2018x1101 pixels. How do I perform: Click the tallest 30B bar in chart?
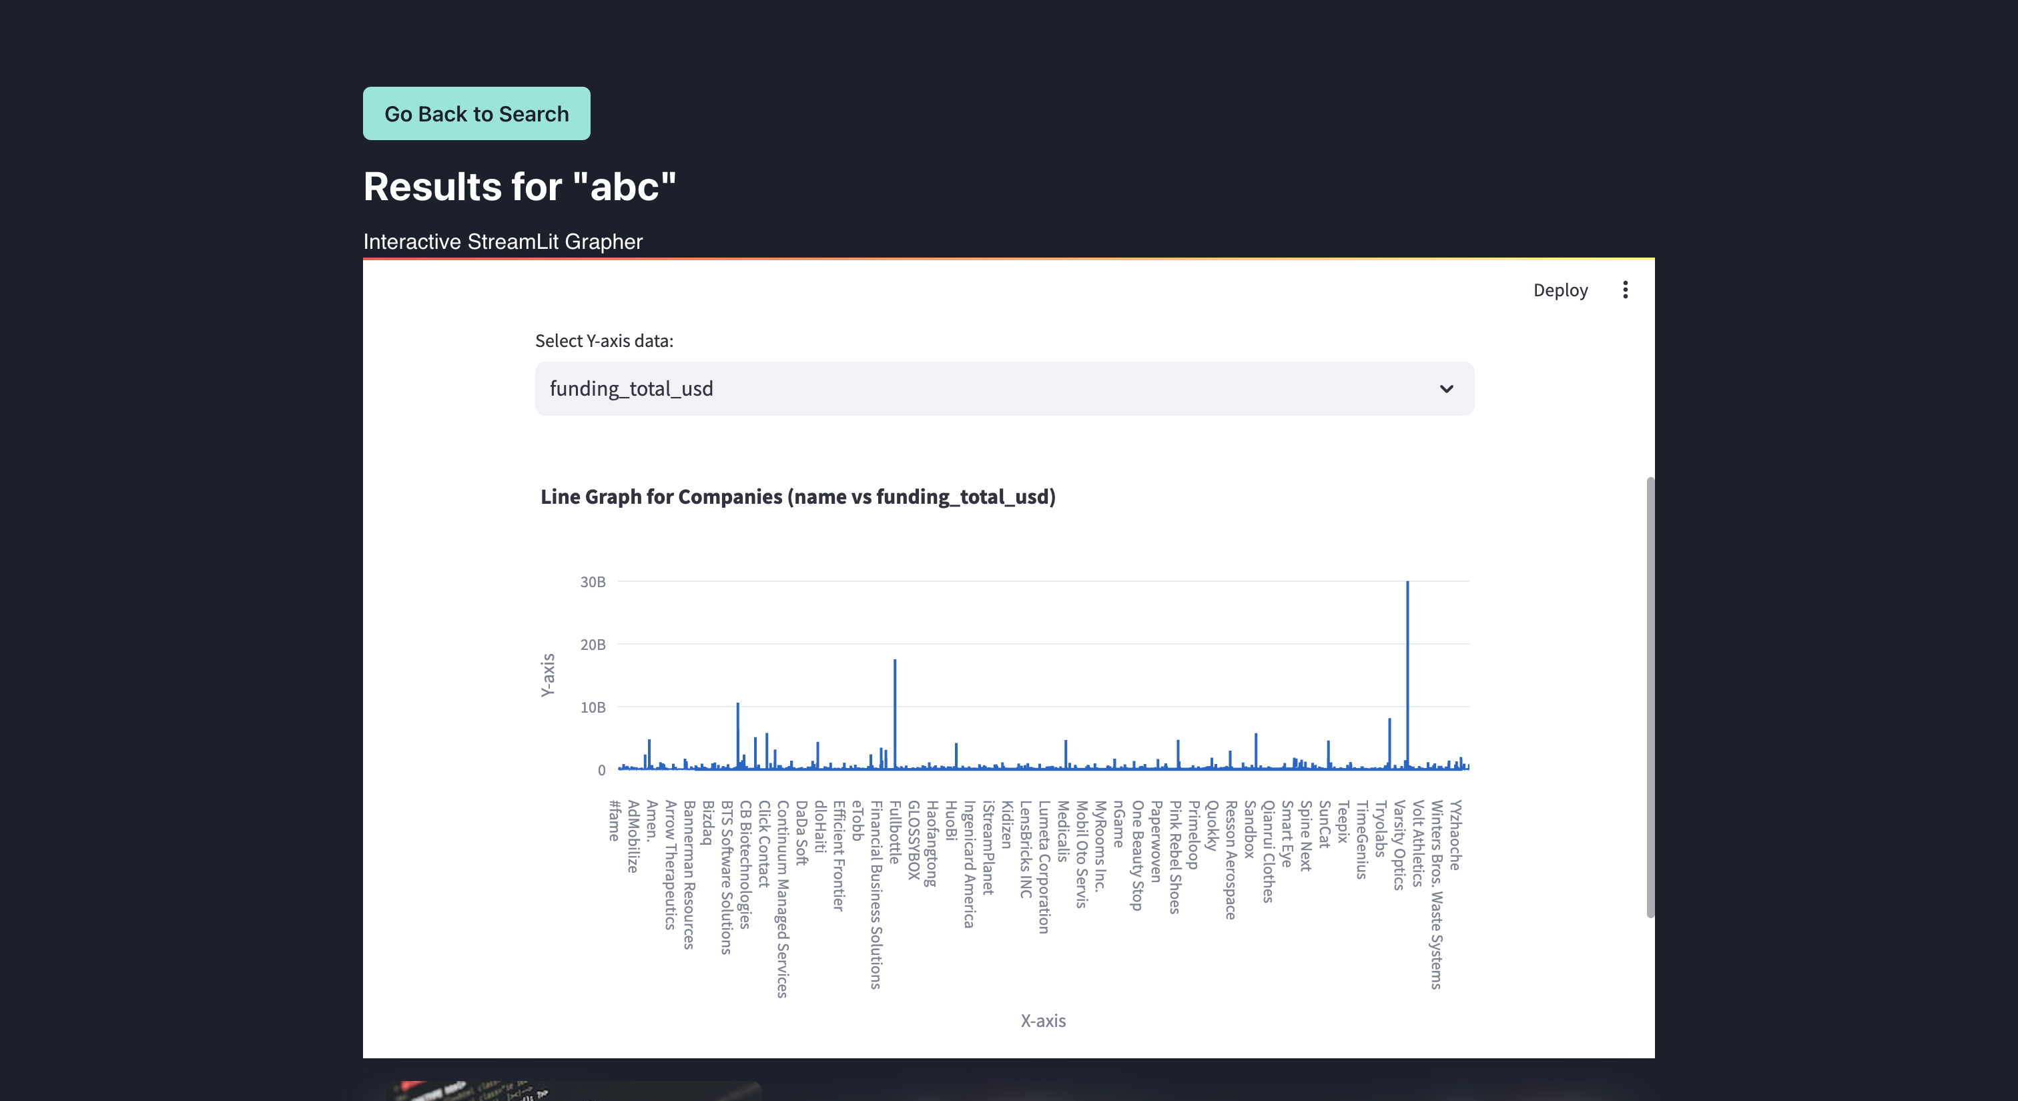click(1407, 673)
